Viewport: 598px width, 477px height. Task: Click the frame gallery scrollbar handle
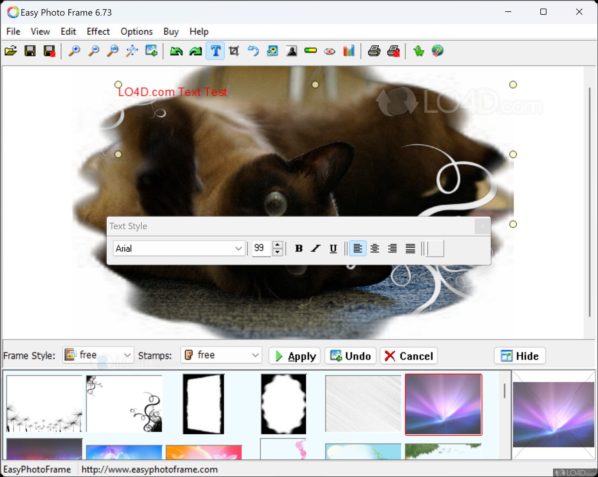click(504, 390)
